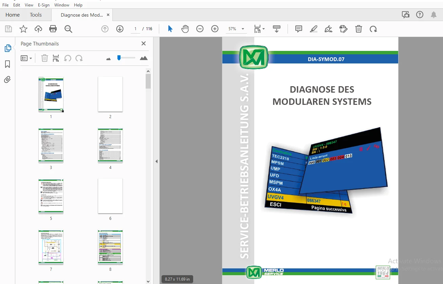Screen dimensions: 443x284
Task: Click the page size 8.27 x 11.69 in label
Action: pyautogui.click(x=177, y=279)
